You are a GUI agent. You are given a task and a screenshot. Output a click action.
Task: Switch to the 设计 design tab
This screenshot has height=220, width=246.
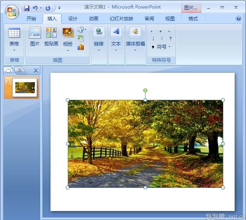coord(73,19)
